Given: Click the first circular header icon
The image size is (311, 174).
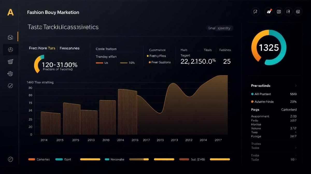Looking at the screenshot, I should click(x=255, y=11).
